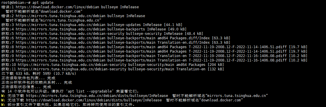
Task: Click the [204 kB] size on line 10
Action: [215, 65]
